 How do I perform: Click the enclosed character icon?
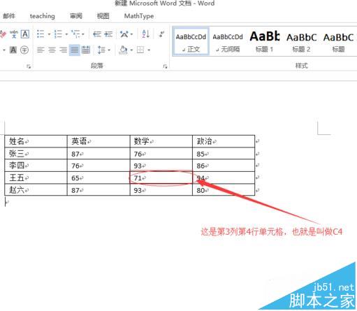(x=24, y=50)
